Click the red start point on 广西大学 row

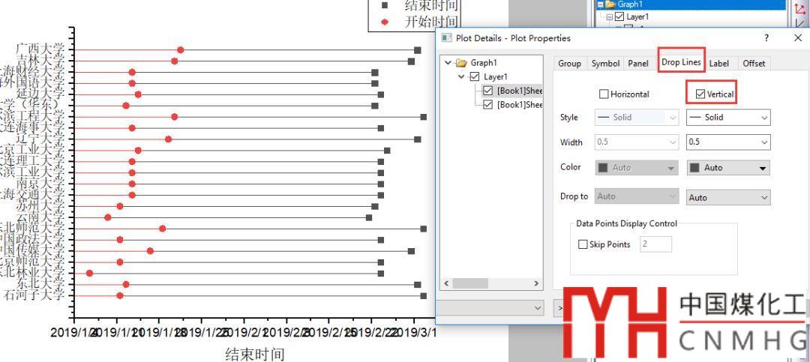point(180,50)
